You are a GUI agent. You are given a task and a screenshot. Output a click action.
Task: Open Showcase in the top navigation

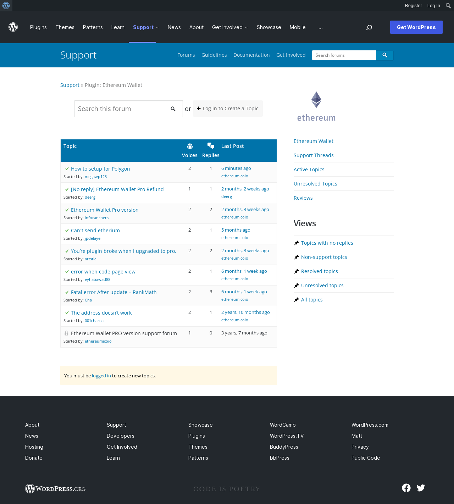click(269, 27)
